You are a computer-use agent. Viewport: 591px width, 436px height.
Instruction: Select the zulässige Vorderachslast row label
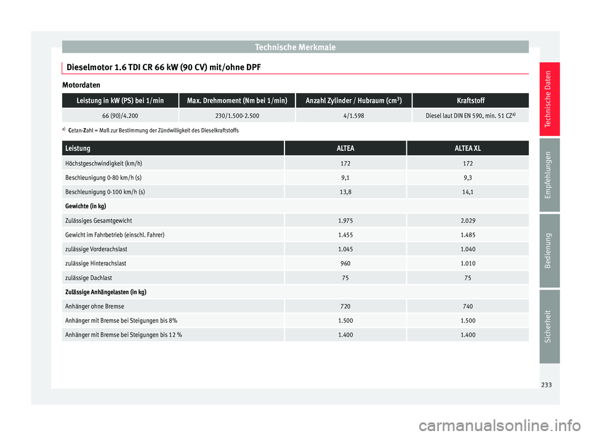coord(96,249)
